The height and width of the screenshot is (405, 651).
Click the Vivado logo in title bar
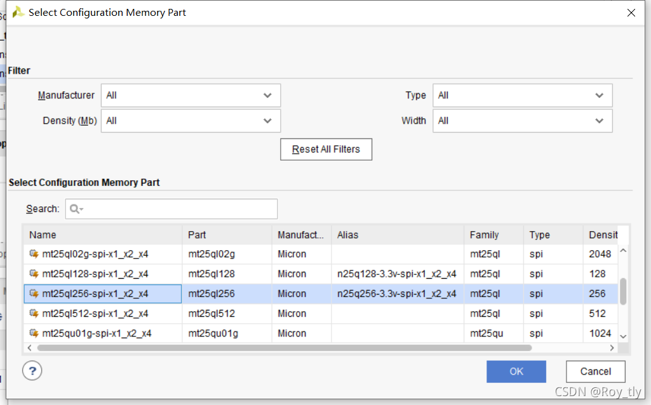tap(18, 13)
